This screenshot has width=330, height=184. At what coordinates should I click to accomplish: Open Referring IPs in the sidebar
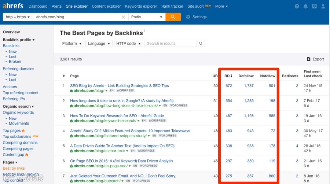coord(14,99)
